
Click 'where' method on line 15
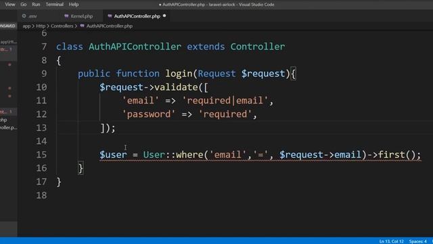(189, 155)
